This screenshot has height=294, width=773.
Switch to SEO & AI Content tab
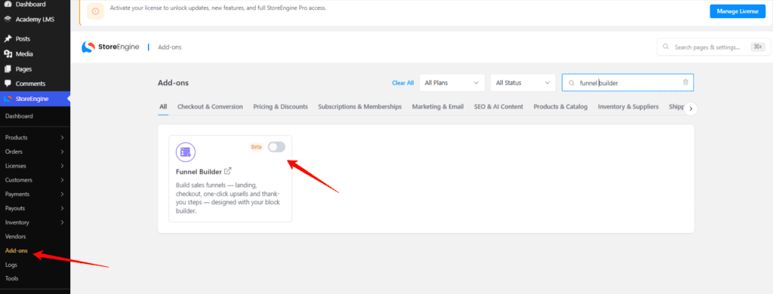point(498,106)
